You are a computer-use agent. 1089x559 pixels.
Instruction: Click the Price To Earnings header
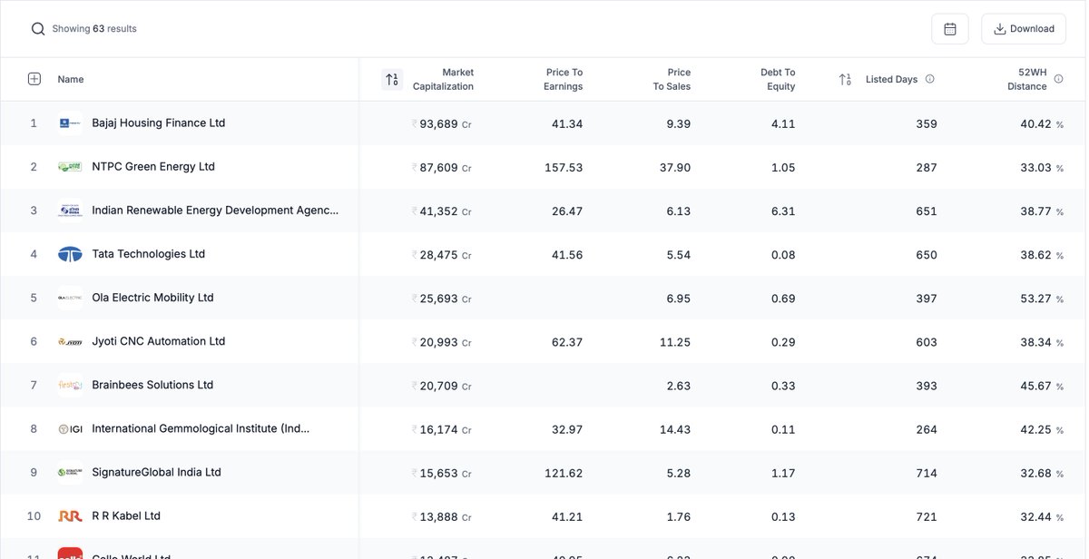coord(564,79)
